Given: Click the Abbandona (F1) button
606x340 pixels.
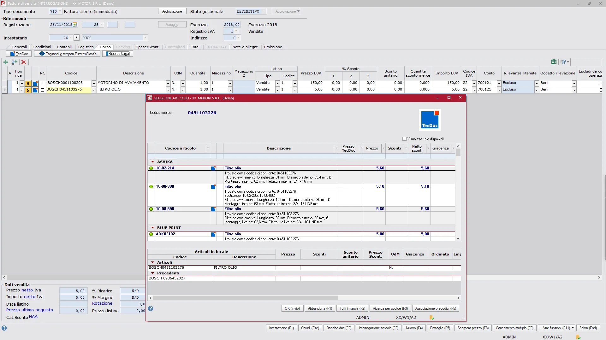Looking at the screenshot, I should pos(320,308).
